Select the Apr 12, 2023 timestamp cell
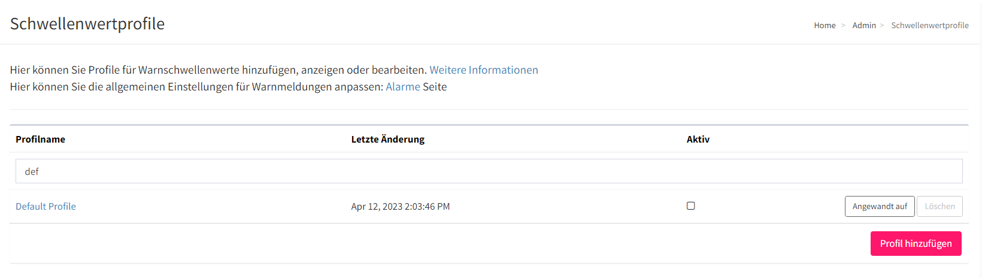Viewport: 982px width, 278px height. (x=401, y=206)
